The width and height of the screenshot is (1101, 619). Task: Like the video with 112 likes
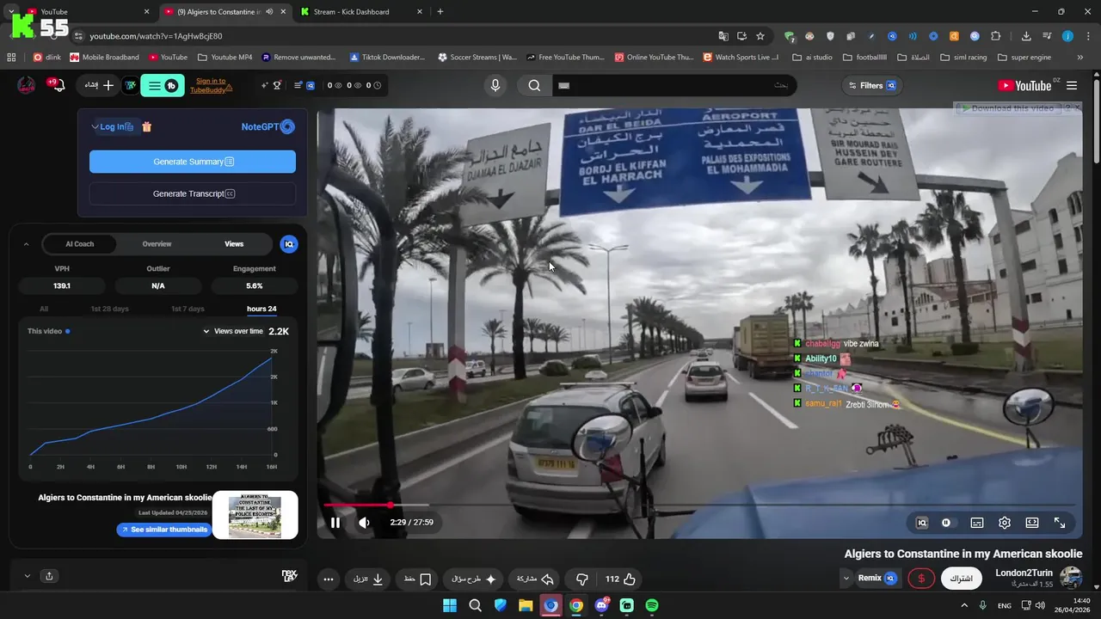(x=620, y=579)
